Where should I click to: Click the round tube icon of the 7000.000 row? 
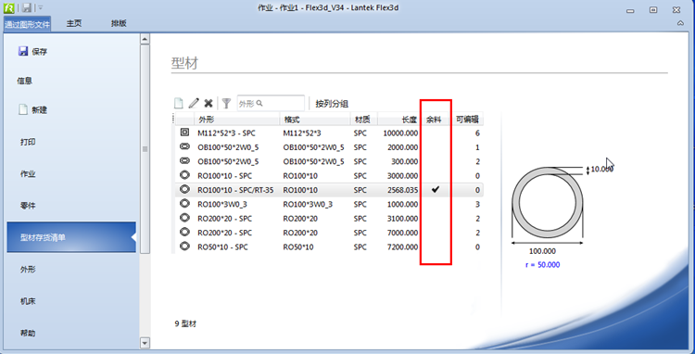[184, 232]
